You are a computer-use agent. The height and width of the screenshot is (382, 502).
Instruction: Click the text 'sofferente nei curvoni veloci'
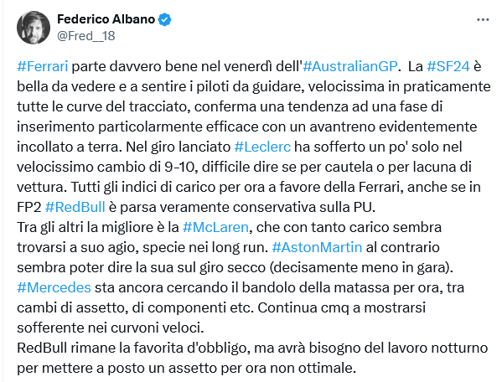110,328
